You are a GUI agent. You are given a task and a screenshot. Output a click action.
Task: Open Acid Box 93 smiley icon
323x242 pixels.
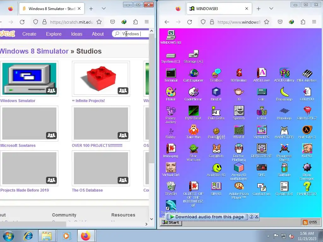click(216, 170)
